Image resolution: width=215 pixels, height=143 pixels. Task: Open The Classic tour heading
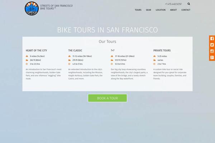pos(75,50)
